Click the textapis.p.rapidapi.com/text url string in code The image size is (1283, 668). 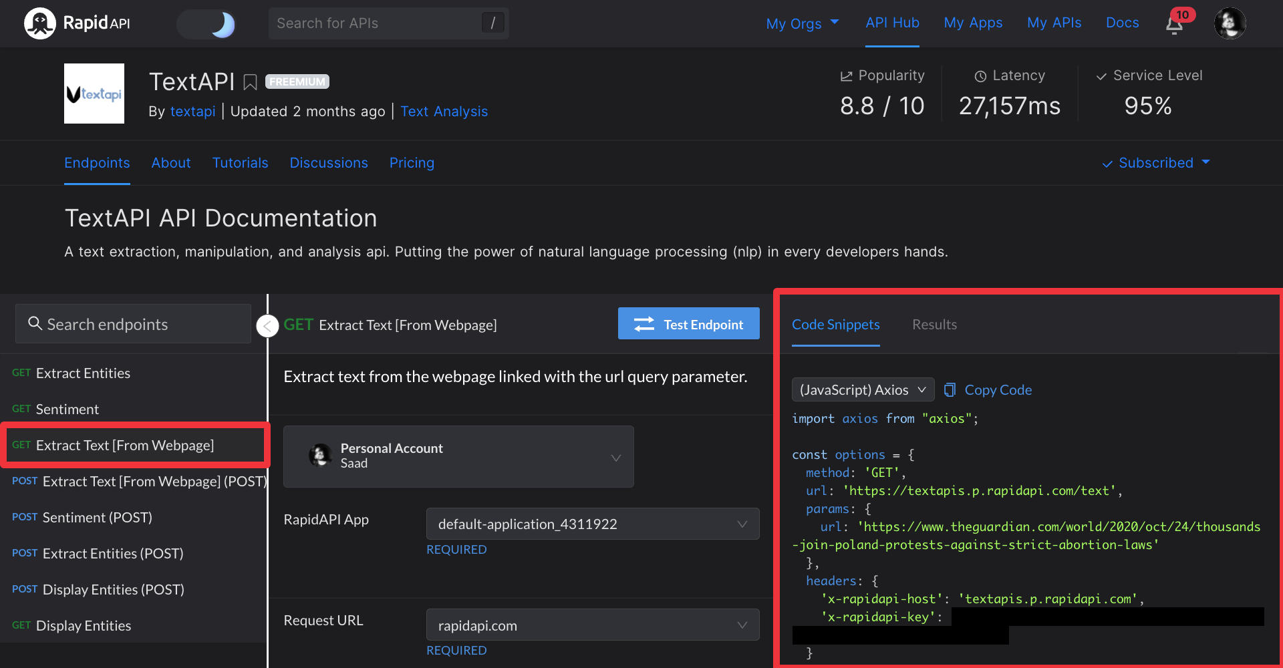[980, 491]
